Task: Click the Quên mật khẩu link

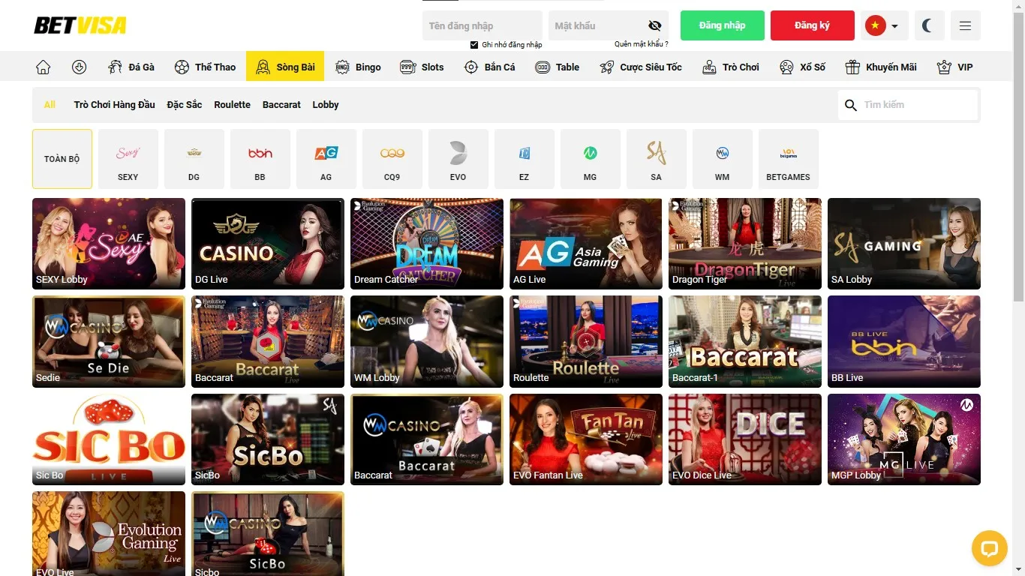Action: [642, 44]
